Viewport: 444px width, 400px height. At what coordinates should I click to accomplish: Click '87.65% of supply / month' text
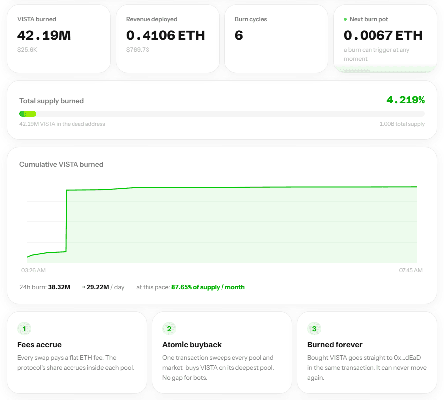208,287
